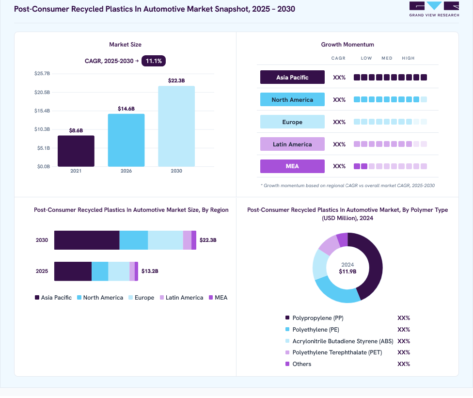Select ABS light blue donut segment
473x398 pixels.
(x=320, y=264)
